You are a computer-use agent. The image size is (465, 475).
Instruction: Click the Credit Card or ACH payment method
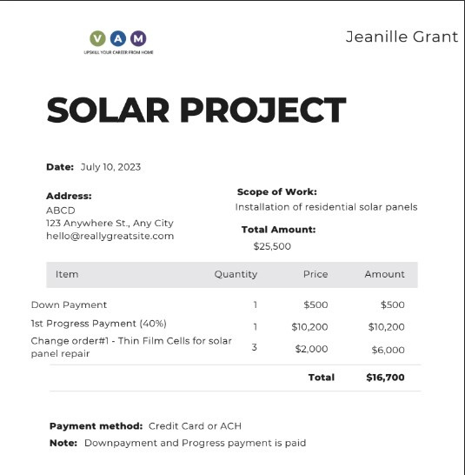195,426
